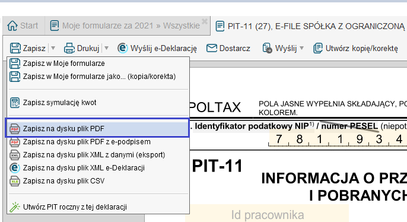Select Zapisz na dysku plik PDF
Screen dimensions: 407x222
pos(97,129)
